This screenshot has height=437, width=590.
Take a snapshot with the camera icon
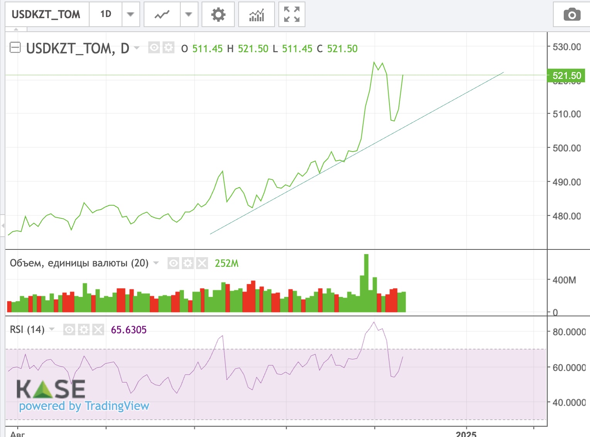click(572, 14)
